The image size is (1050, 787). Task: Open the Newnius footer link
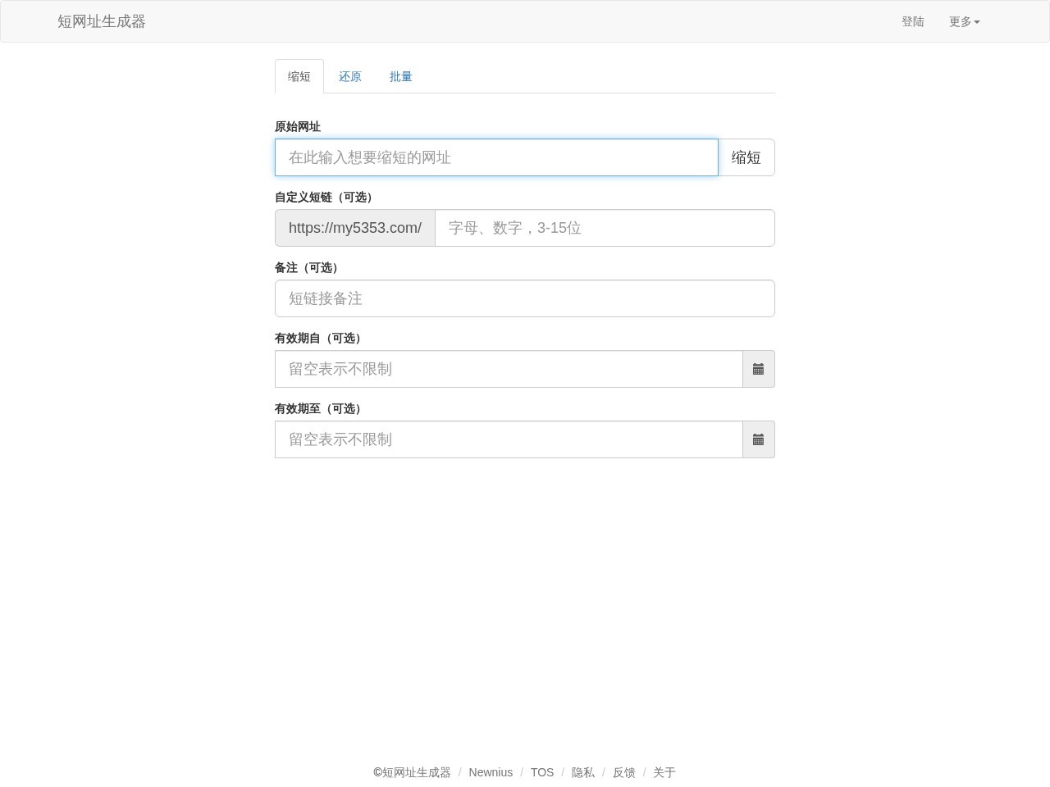(491, 772)
